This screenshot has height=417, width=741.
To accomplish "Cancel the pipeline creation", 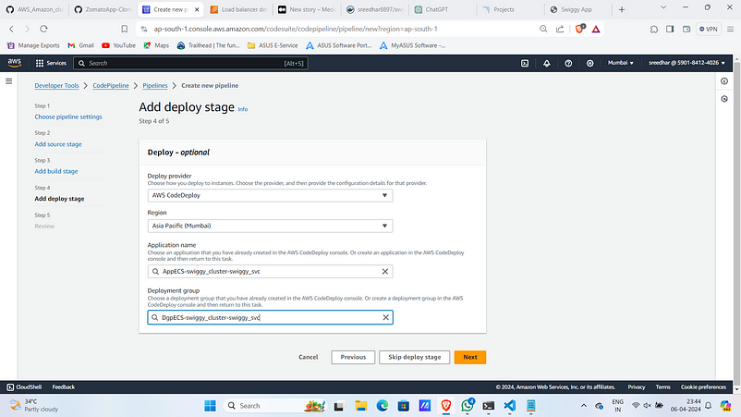I will tap(308, 358).
